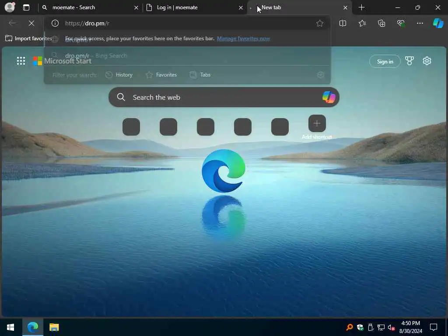Filter search by Favorites
The image size is (448, 336).
(x=161, y=75)
